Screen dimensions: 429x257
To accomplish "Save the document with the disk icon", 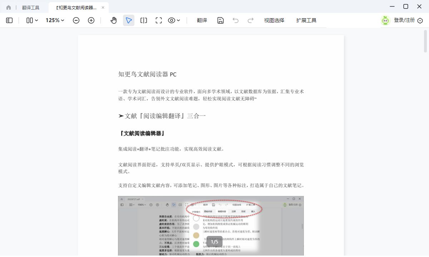I will (x=221, y=20).
